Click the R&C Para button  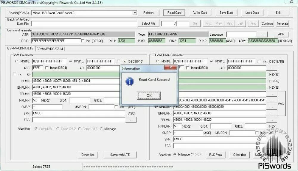[x=215, y=155]
